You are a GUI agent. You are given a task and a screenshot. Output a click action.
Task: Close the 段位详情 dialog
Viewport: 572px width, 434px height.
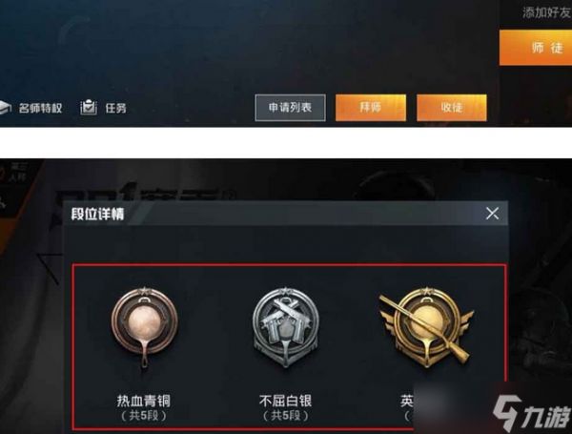coord(493,213)
